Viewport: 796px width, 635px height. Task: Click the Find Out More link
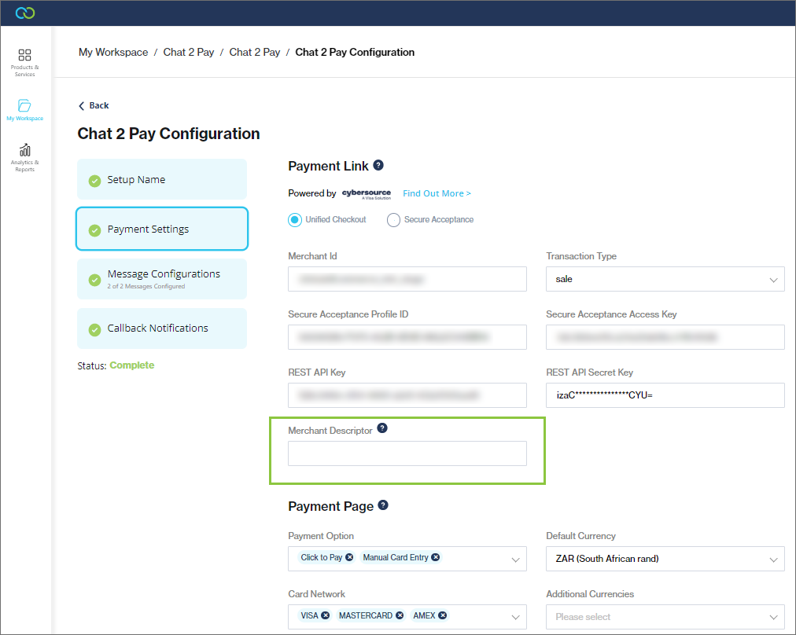(x=437, y=193)
